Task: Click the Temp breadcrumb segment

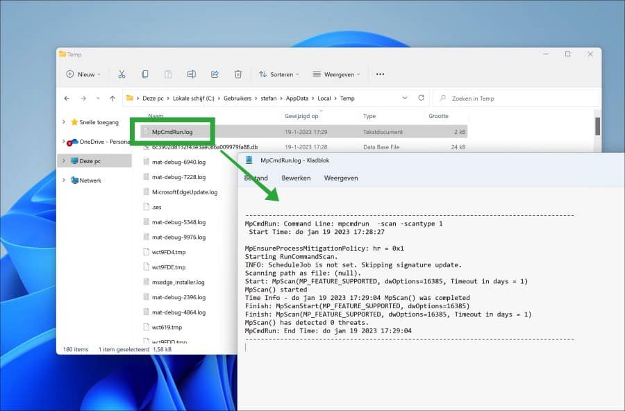Action: coord(347,98)
